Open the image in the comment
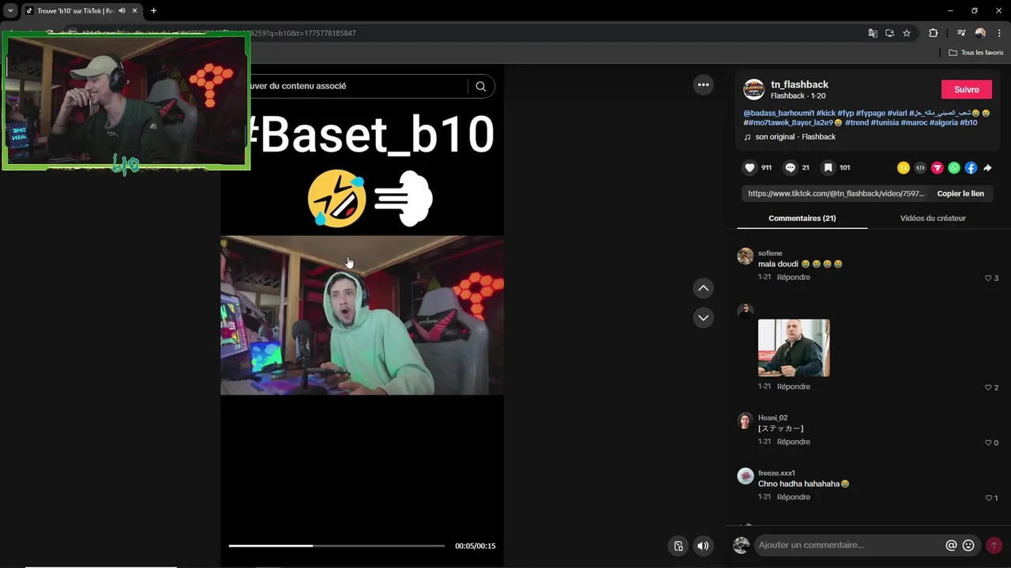Screen dimensions: 1011x568 (794, 348)
